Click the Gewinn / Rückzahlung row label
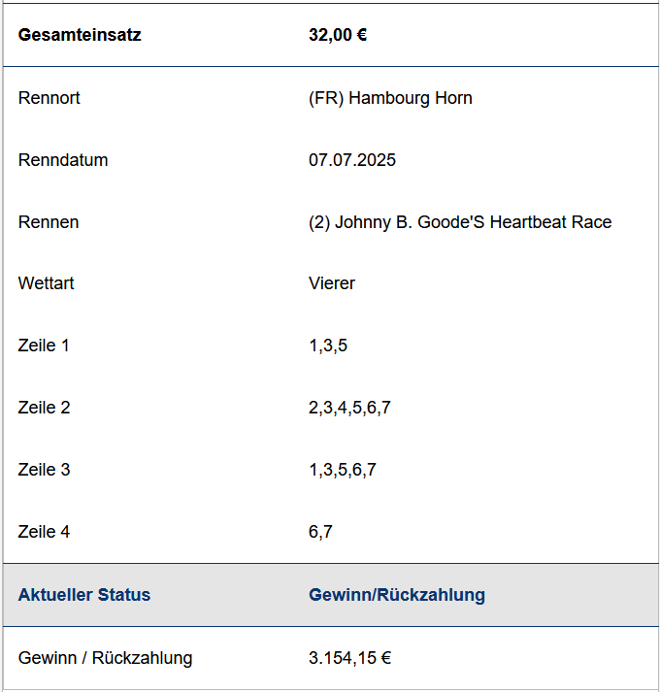Image resolution: width=660 pixels, height=692 pixels. (x=105, y=658)
